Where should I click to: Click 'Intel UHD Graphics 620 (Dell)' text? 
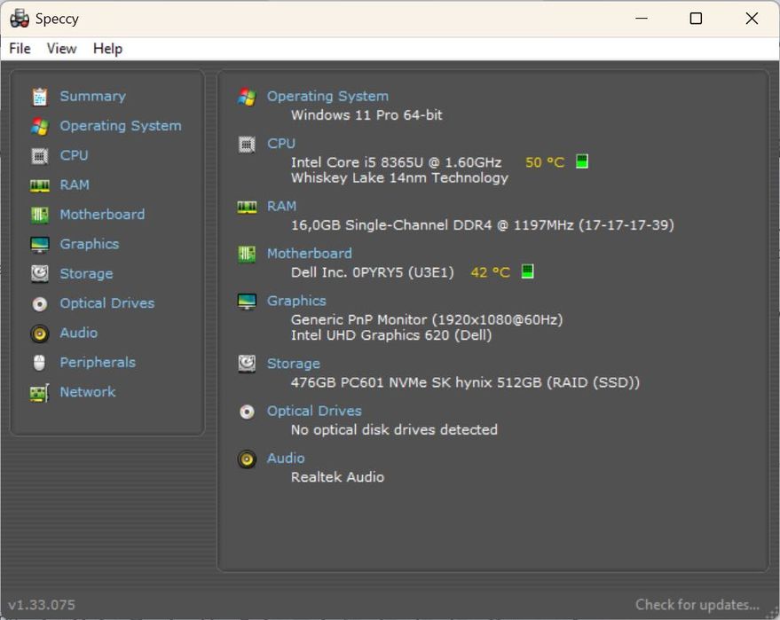click(x=391, y=335)
